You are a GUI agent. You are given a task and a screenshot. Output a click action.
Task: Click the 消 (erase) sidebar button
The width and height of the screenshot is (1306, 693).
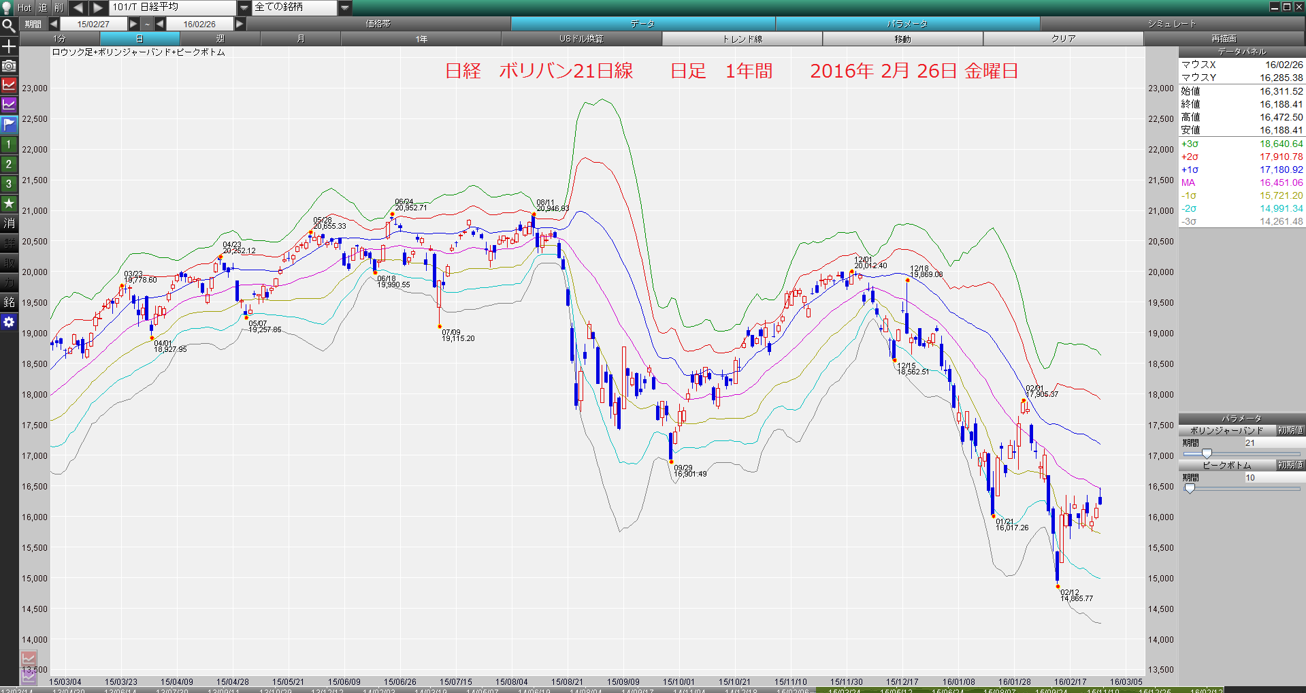[x=9, y=223]
